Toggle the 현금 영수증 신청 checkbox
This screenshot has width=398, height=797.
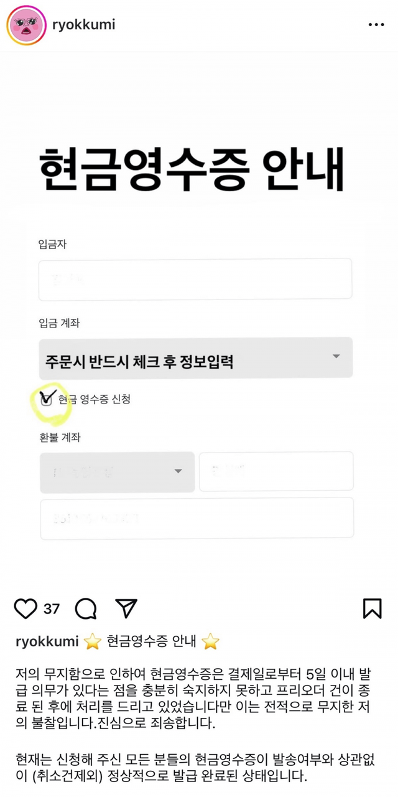click(x=47, y=400)
